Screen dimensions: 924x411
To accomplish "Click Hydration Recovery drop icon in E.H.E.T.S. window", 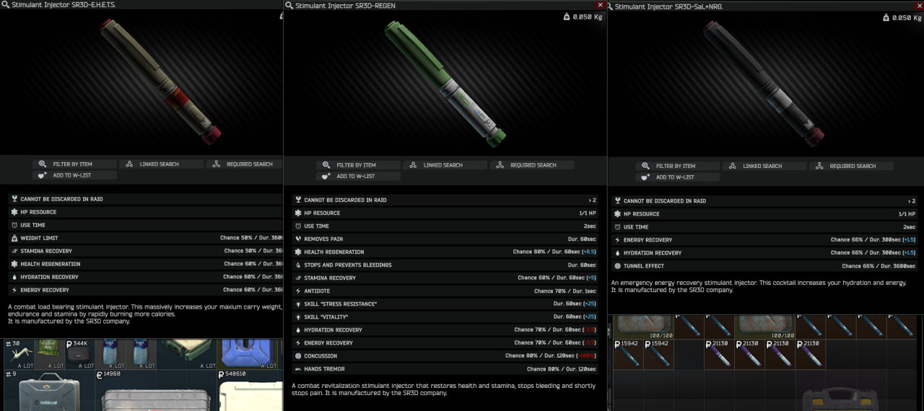I will tap(14, 277).
